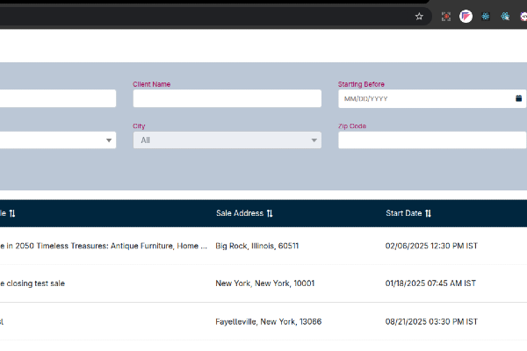The image size is (527, 351).
Task: Sort by the Start Date arrows icon
Action: [x=428, y=213]
